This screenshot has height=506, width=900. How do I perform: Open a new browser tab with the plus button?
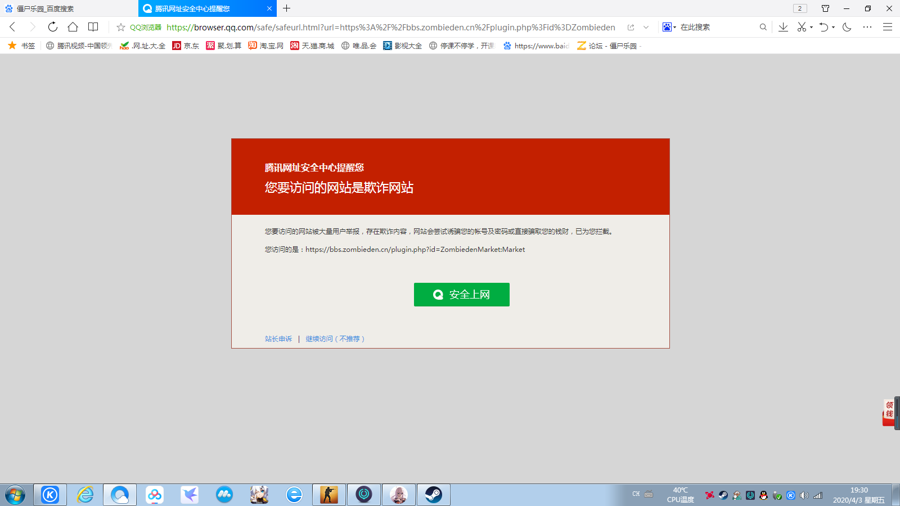(287, 8)
